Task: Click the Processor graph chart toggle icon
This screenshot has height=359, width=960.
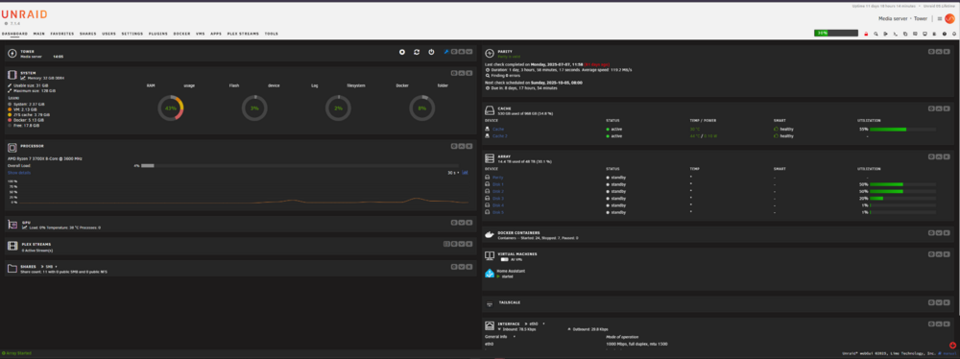Action: point(466,173)
